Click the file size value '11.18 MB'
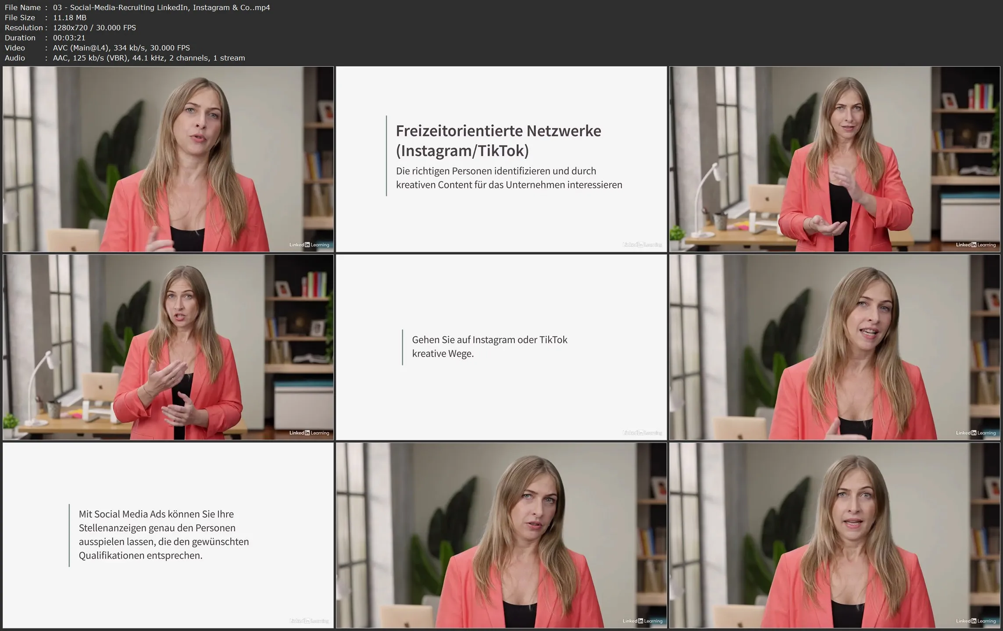Screen dimensions: 1003x631 [70, 18]
